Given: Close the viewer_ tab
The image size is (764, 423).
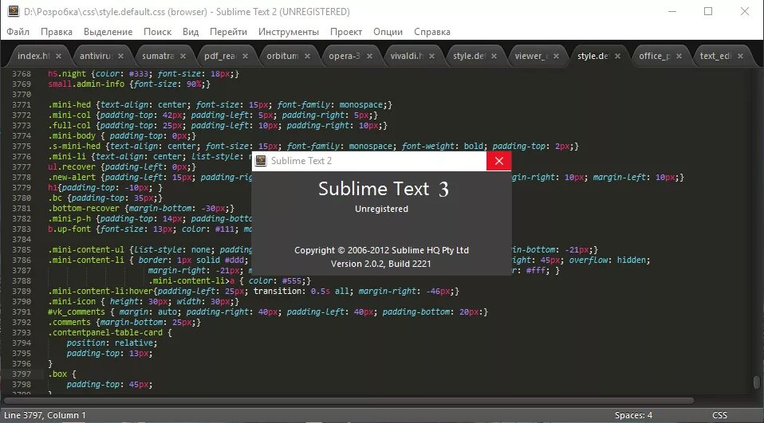Looking at the screenshot, I should pos(556,57).
